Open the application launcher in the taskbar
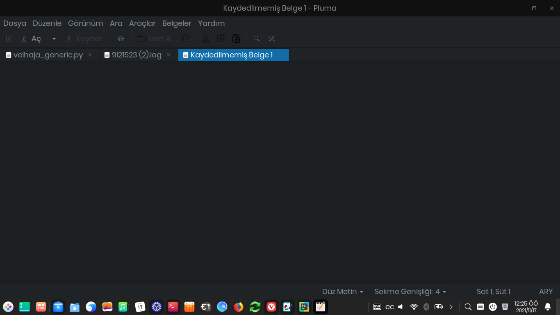 point(8,307)
